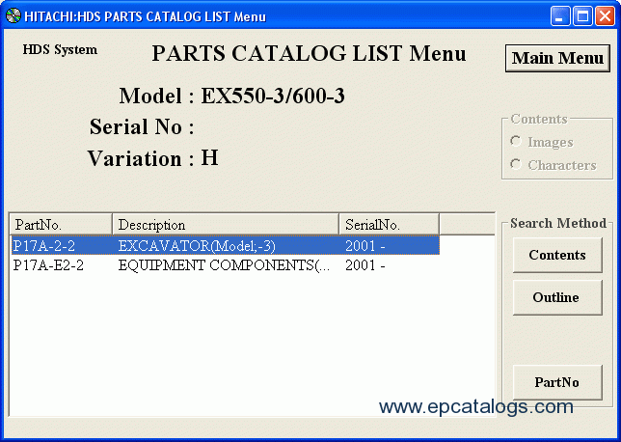
Task: Minimize the HDS Parts Catalog window
Action: [560, 16]
